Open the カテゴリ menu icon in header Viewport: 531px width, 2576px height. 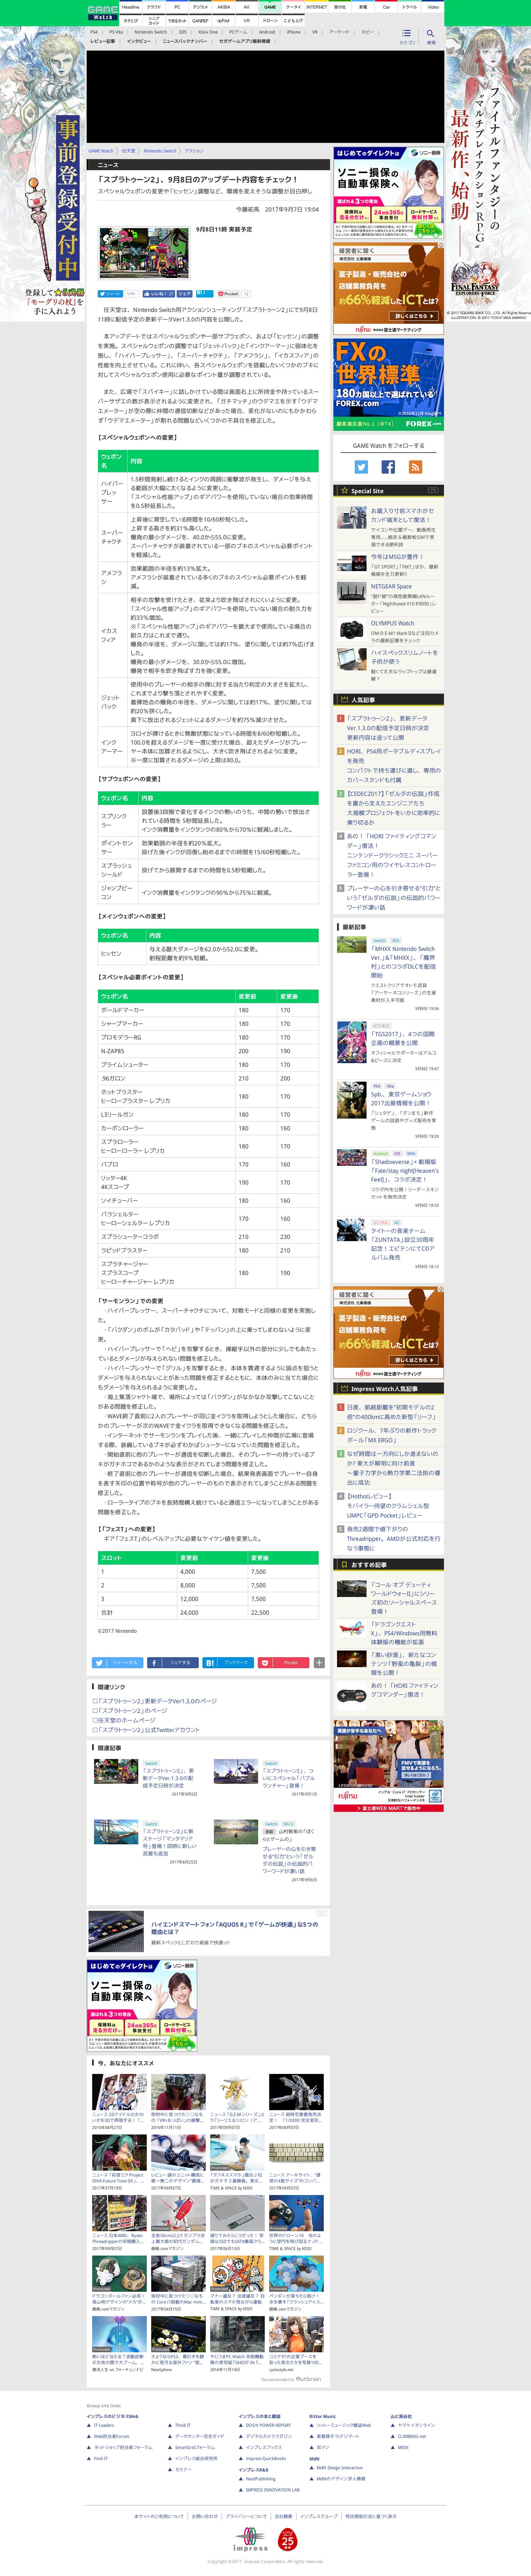(x=406, y=36)
